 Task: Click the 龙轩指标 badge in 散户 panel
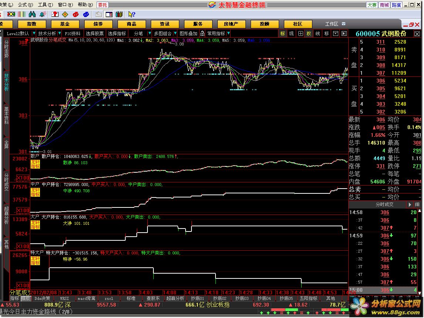[x=35, y=164]
